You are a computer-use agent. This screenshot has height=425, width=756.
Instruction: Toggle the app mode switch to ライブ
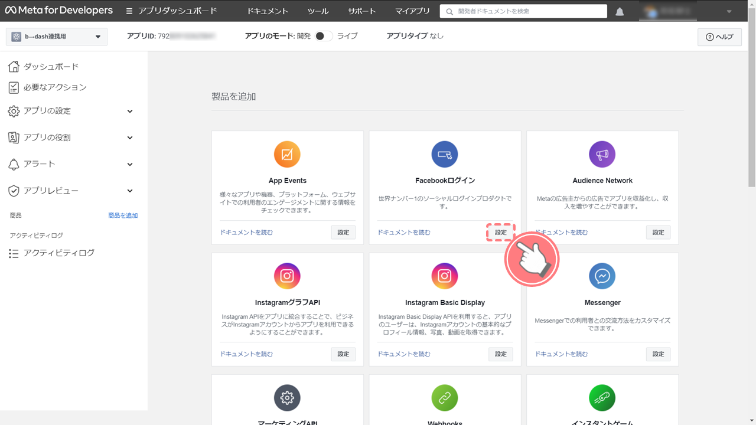pyautogui.click(x=323, y=36)
